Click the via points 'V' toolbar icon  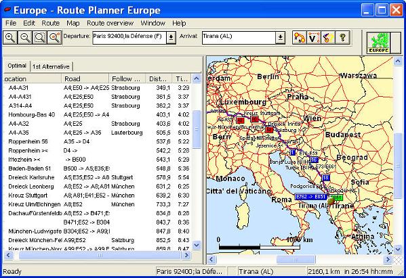point(314,38)
